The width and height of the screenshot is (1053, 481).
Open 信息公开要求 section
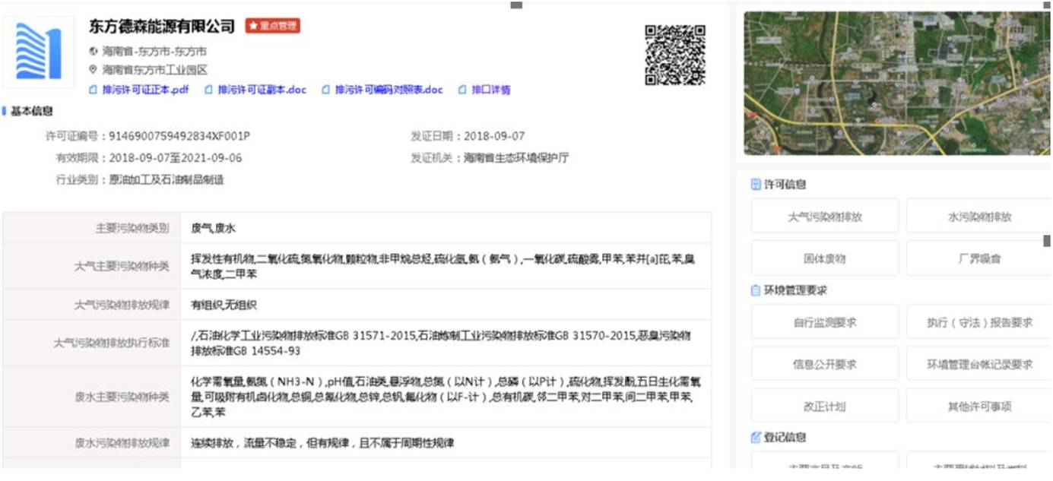tap(825, 364)
